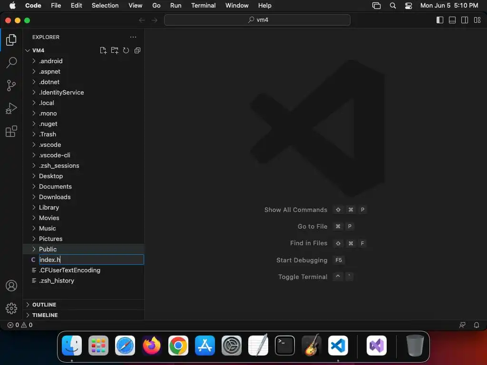Toggle the primary side bar
Viewport: 487px width, 365px height.
(440, 20)
